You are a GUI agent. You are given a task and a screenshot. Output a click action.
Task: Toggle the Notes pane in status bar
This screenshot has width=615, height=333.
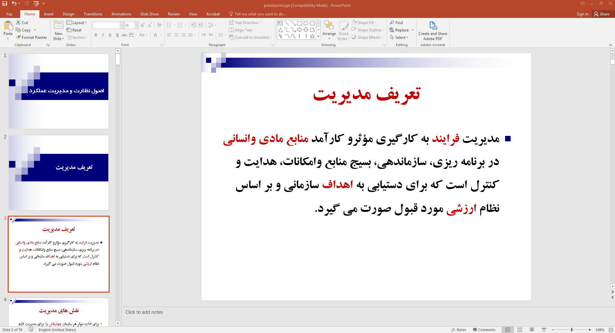point(459,330)
